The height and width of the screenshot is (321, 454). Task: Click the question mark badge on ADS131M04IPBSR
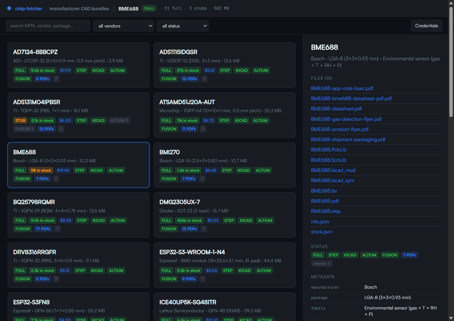[61, 129]
